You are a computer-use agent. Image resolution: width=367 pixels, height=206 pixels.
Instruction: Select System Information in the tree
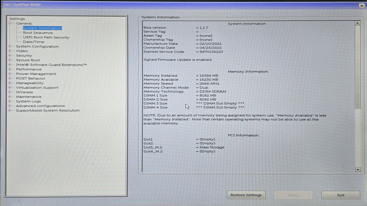42,28
